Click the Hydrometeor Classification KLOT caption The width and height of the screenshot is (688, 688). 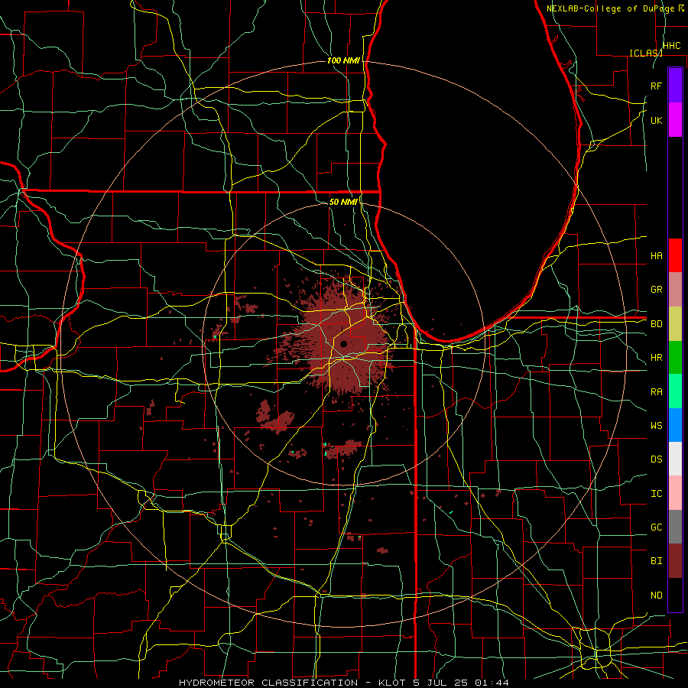click(344, 683)
